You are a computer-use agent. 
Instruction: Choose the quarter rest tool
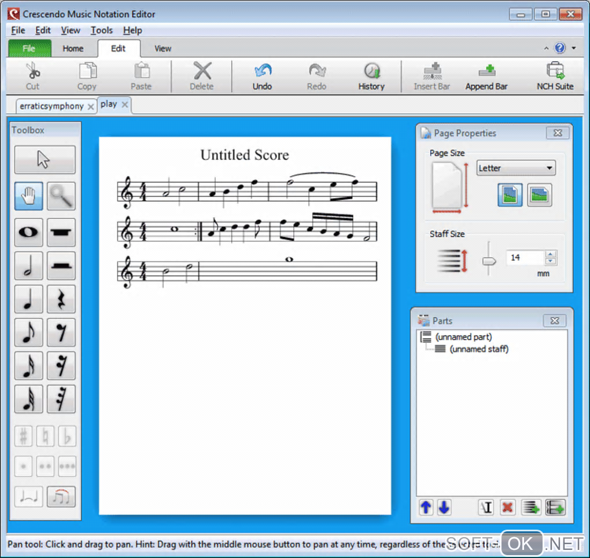click(x=61, y=299)
